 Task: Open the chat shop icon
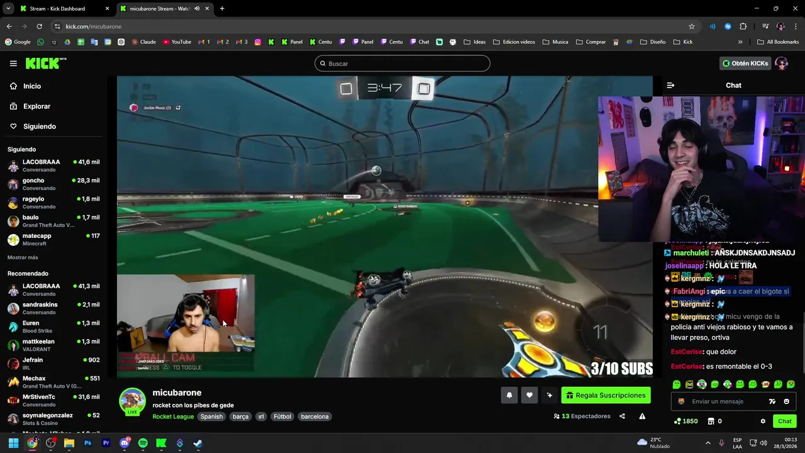click(711, 421)
